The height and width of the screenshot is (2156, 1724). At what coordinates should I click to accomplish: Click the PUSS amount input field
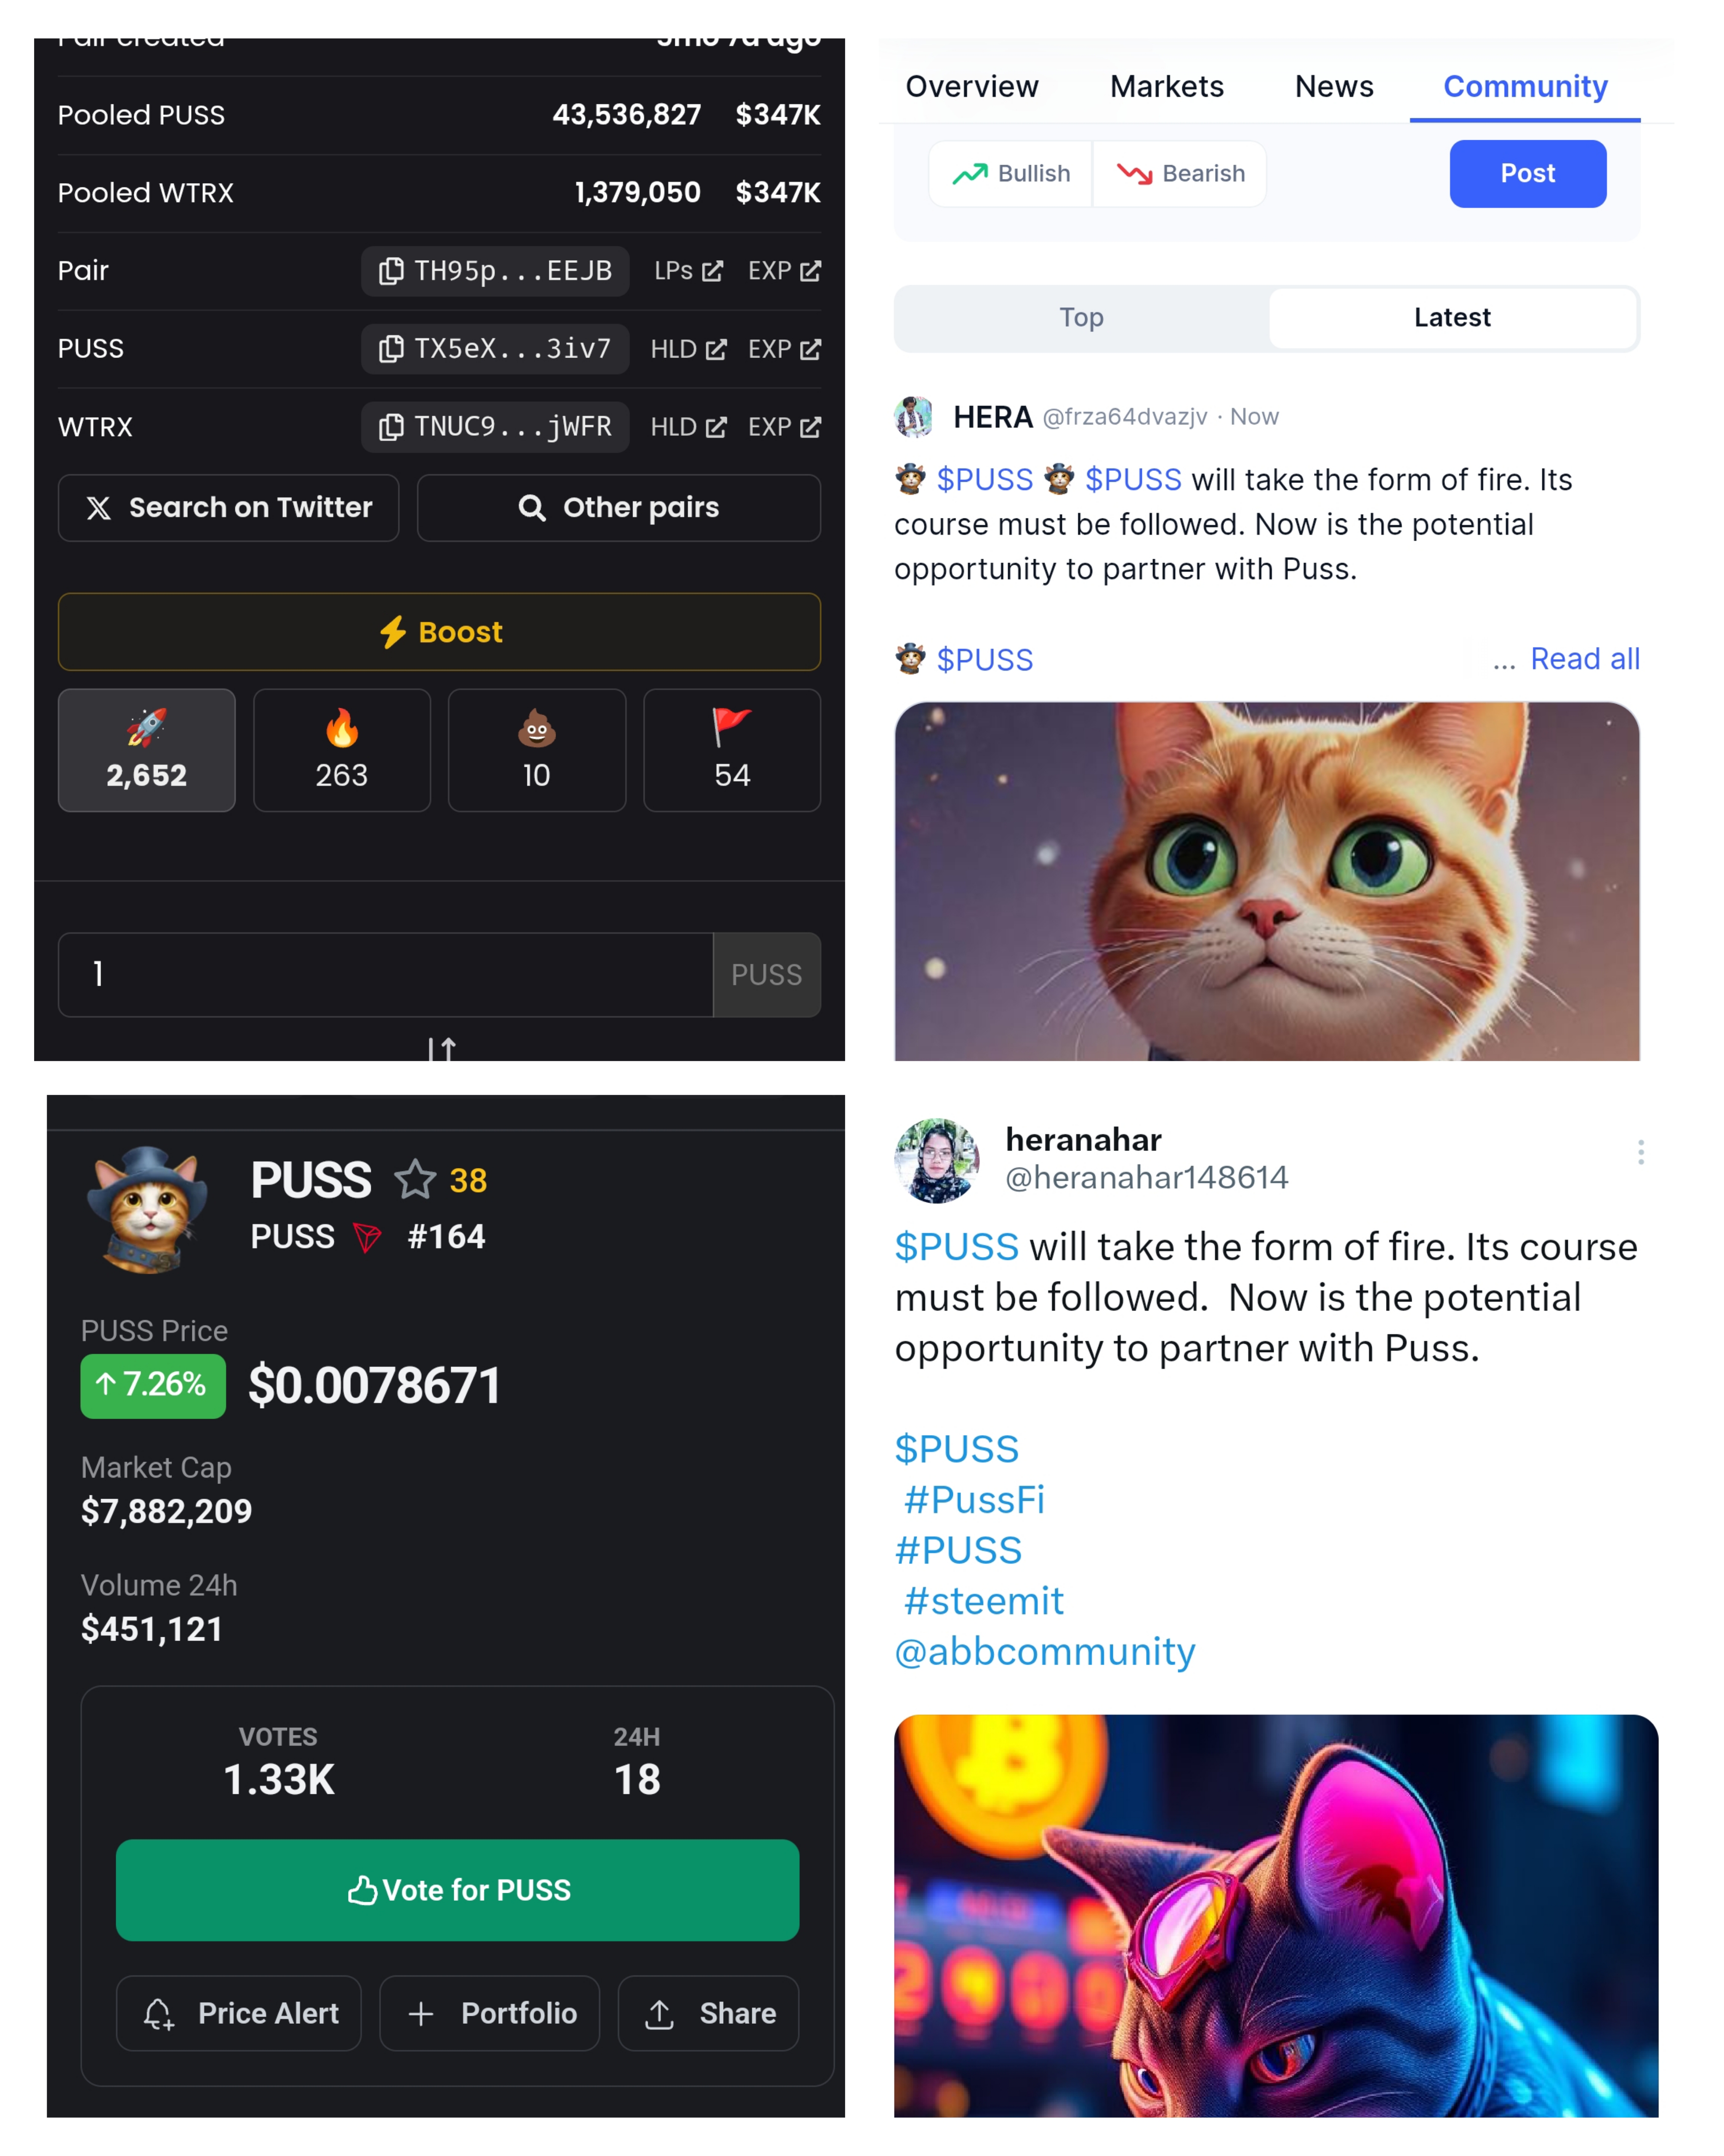click(x=386, y=975)
